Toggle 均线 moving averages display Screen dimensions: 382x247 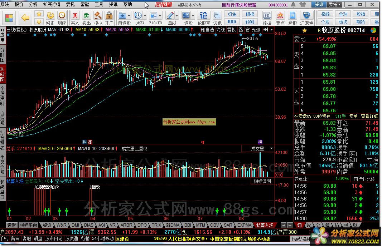click(221, 30)
